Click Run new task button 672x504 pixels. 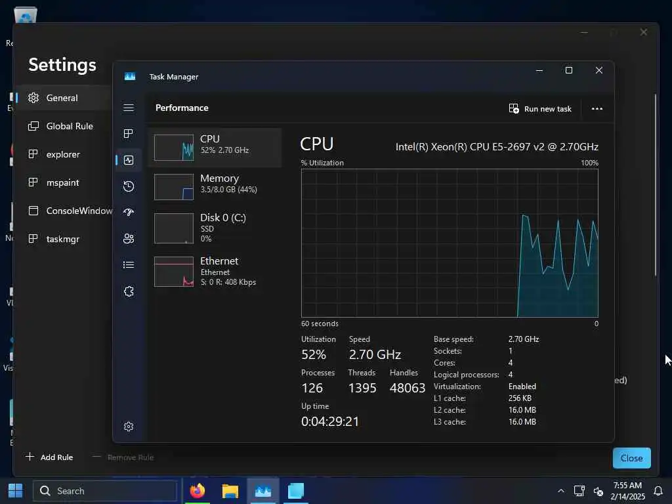pos(540,109)
